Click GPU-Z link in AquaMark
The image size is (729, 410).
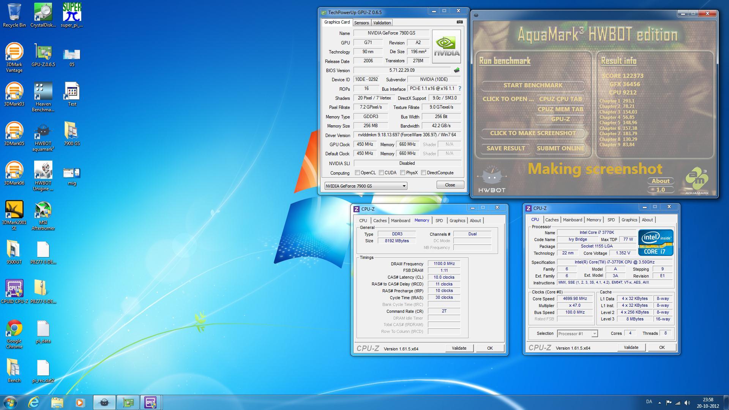pos(560,119)
